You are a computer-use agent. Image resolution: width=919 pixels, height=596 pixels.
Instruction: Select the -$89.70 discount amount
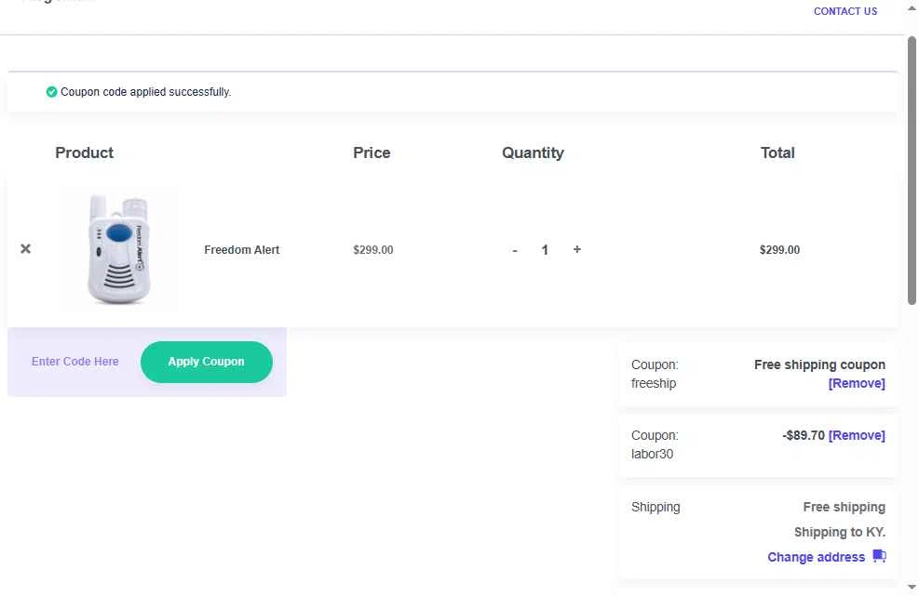[804, 435]
